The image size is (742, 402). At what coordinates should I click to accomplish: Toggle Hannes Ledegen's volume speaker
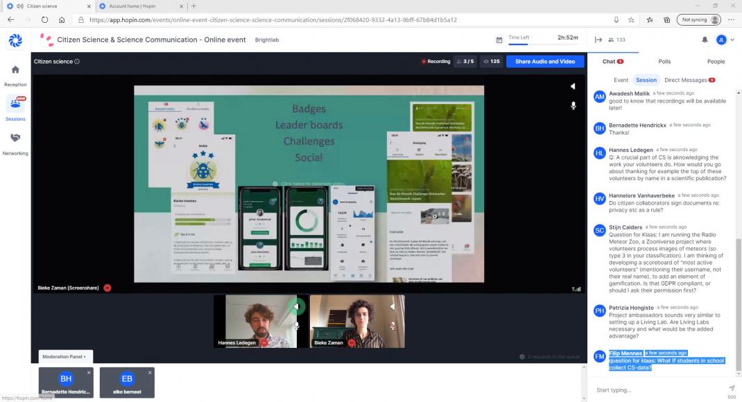[296, 306]
